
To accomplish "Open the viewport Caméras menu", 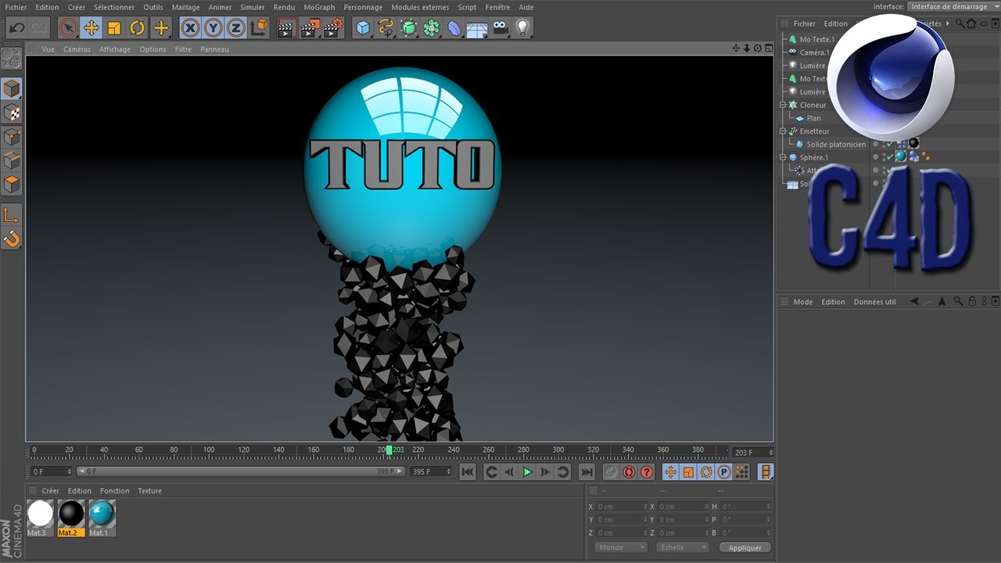I will click(x=77, y=49).
